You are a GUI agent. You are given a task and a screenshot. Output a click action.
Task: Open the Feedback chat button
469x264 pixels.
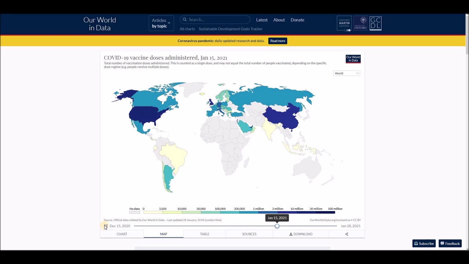(x=450, y=243)
